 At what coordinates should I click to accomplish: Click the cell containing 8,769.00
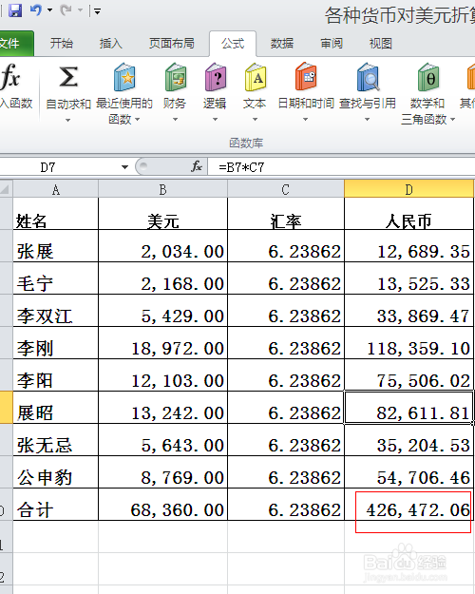162,472
